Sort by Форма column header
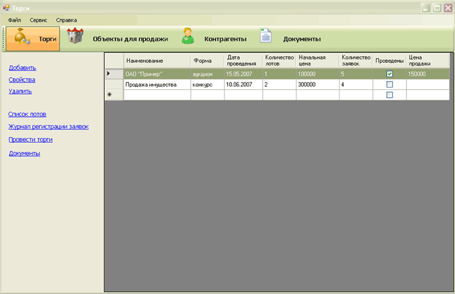Image resolution: width=455 pixels, height=294 pixels. (207, 61)
